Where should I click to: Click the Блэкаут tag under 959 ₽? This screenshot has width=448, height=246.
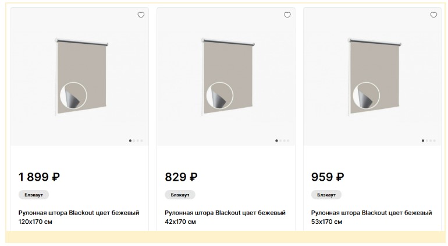pyautogui.click(x=326, y=195)
